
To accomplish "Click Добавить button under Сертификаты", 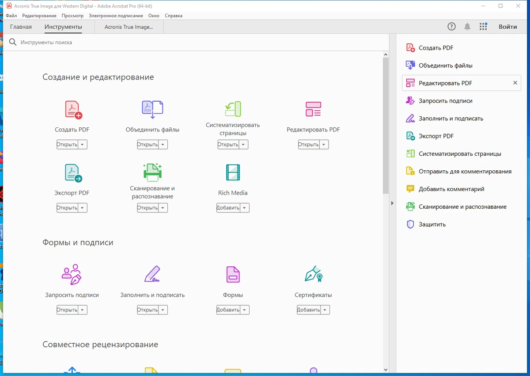I will pos(309,310).
